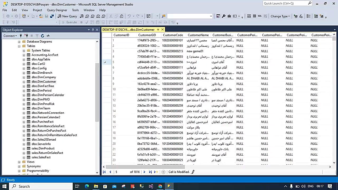
Task: Click the Toolbox briefcase icon
Action: (x=229, y=16)
